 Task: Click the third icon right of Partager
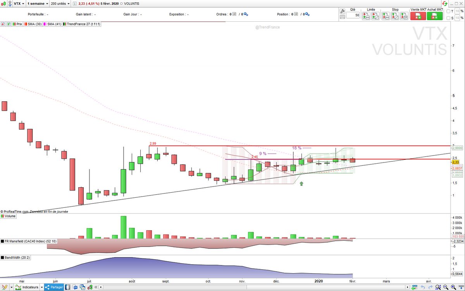tap(83, 287)
